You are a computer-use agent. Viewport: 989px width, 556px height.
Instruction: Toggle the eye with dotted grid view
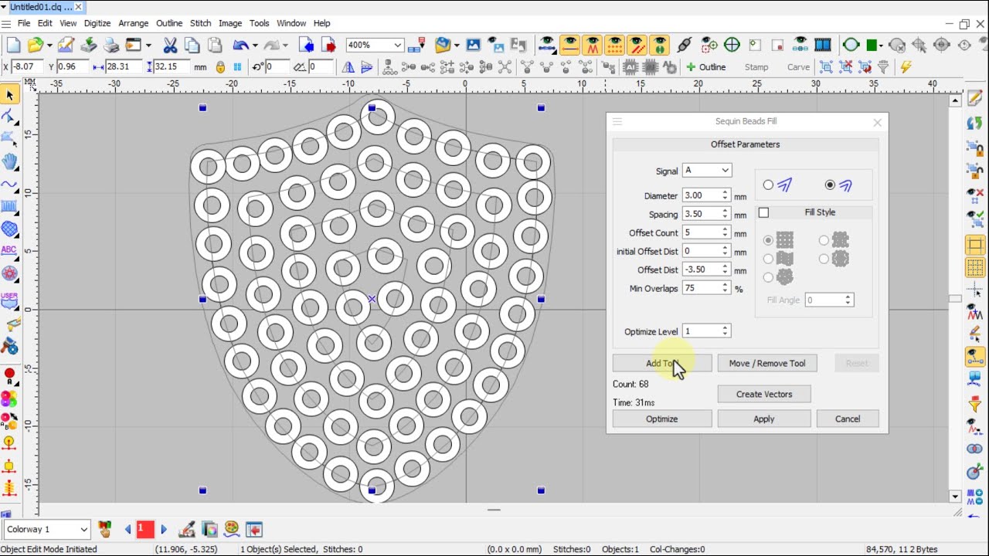point(614,45)
